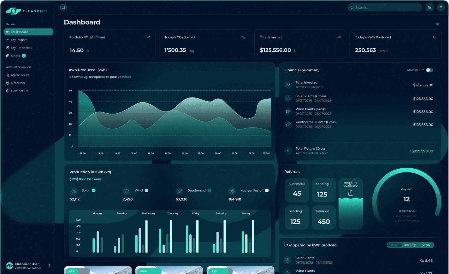Click the dashboard settings gear icon
Image resolution: width=449 pixels, height=274 pixels.
(438, 24)
